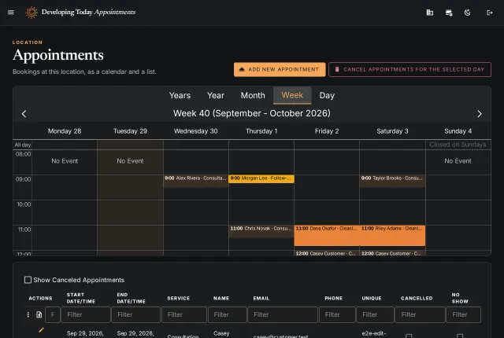This screenshot has width=504, height=338.
Task: Select Monday 28 day header
Action: point(65,131)
